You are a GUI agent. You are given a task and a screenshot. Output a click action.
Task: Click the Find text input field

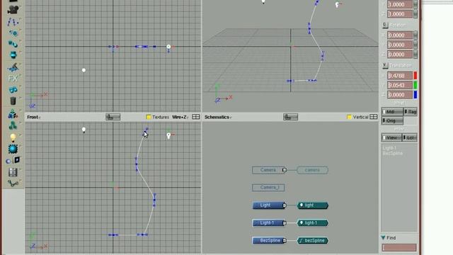pos(399,247)
